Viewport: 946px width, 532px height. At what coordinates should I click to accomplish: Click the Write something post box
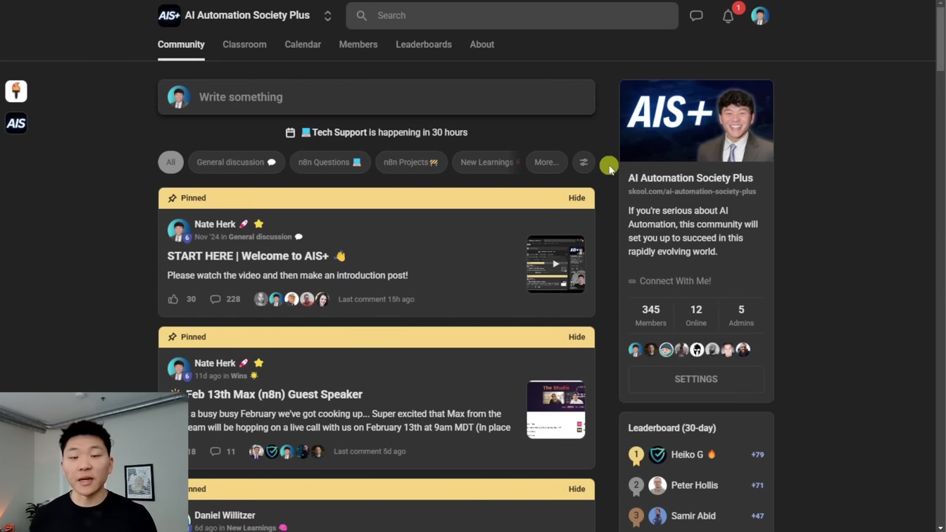pyautogui.click(x=377, y=97)
